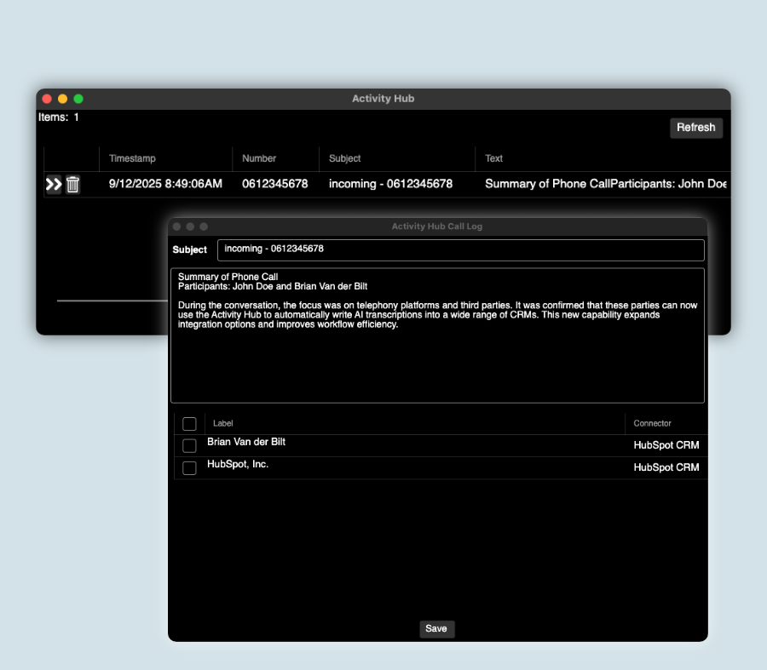Delete the call entry with trash icon
This screenshot has width=767, height=670.
coord(73,184)
